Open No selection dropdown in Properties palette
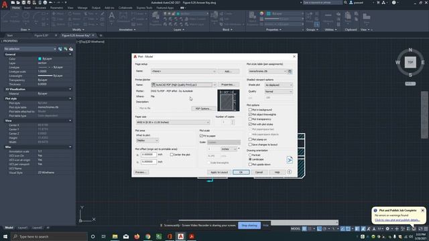This screenshot has width=429, height=241. [x=30, y=49]
